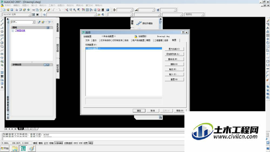Click the QuickCalc calculator icon
Viewport: 270px width, 152px height.
click(103, 10)
